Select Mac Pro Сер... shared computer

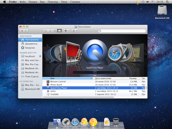coord(30,64)
